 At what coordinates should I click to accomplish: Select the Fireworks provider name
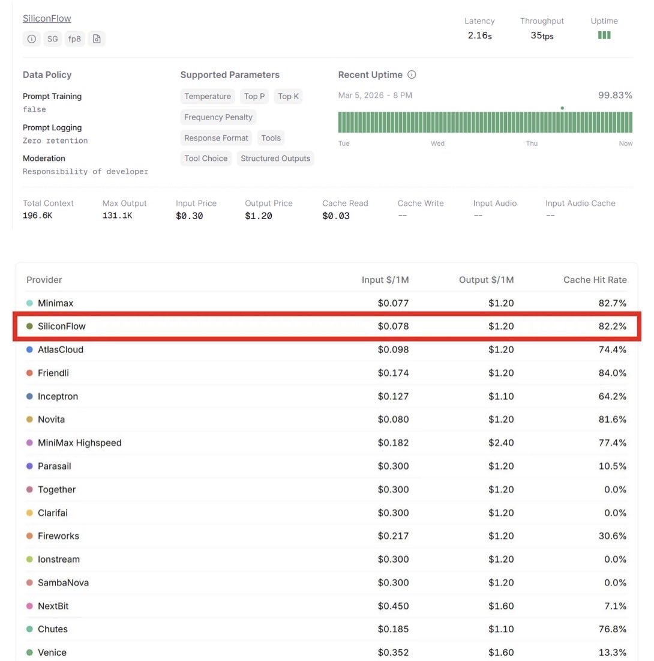[59, 536]
